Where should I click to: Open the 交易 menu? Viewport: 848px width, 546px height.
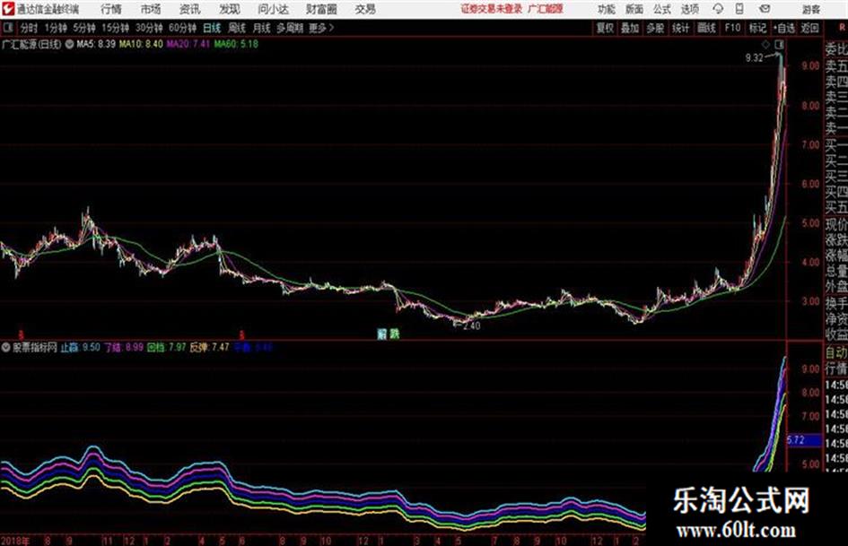[x=365, y=9]
